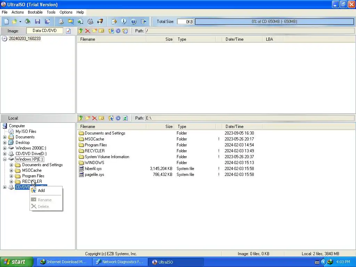Click the Rename icon in image toolbar
The height and width of the screenshot is (267, 356).
[102, 31]
